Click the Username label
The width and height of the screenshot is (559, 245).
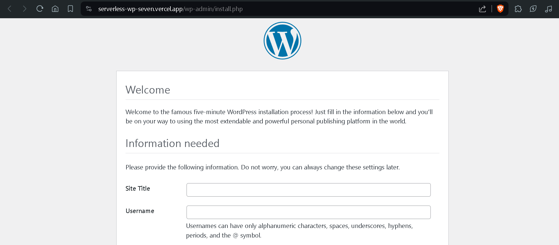tap(140, 211)
